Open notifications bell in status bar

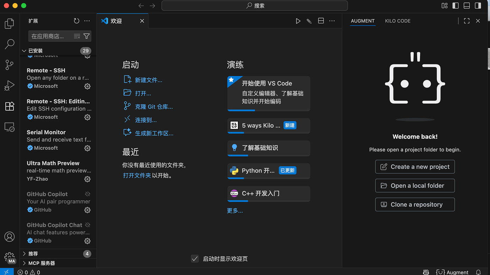[478, 272]
